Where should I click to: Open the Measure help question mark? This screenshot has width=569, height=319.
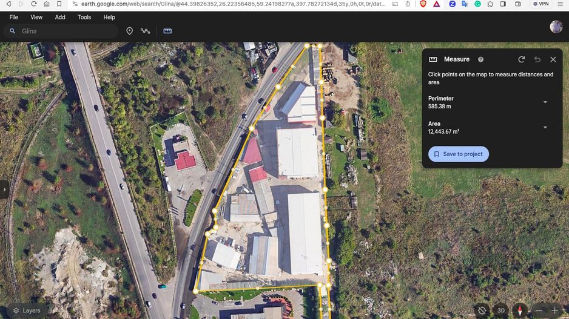tap(480, 59)
